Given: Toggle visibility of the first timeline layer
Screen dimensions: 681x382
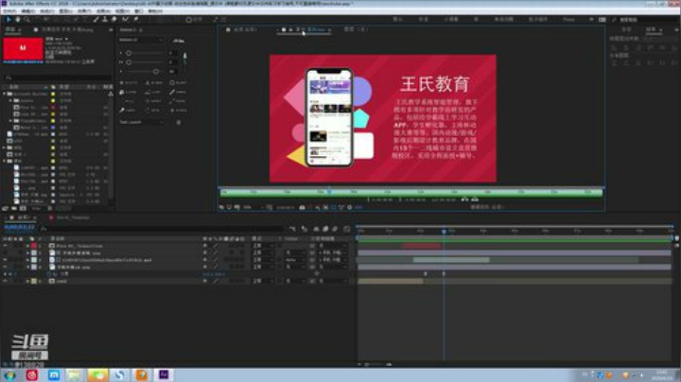Looking at the screenshot, I should pyautogui.click(x=6, y=246).
